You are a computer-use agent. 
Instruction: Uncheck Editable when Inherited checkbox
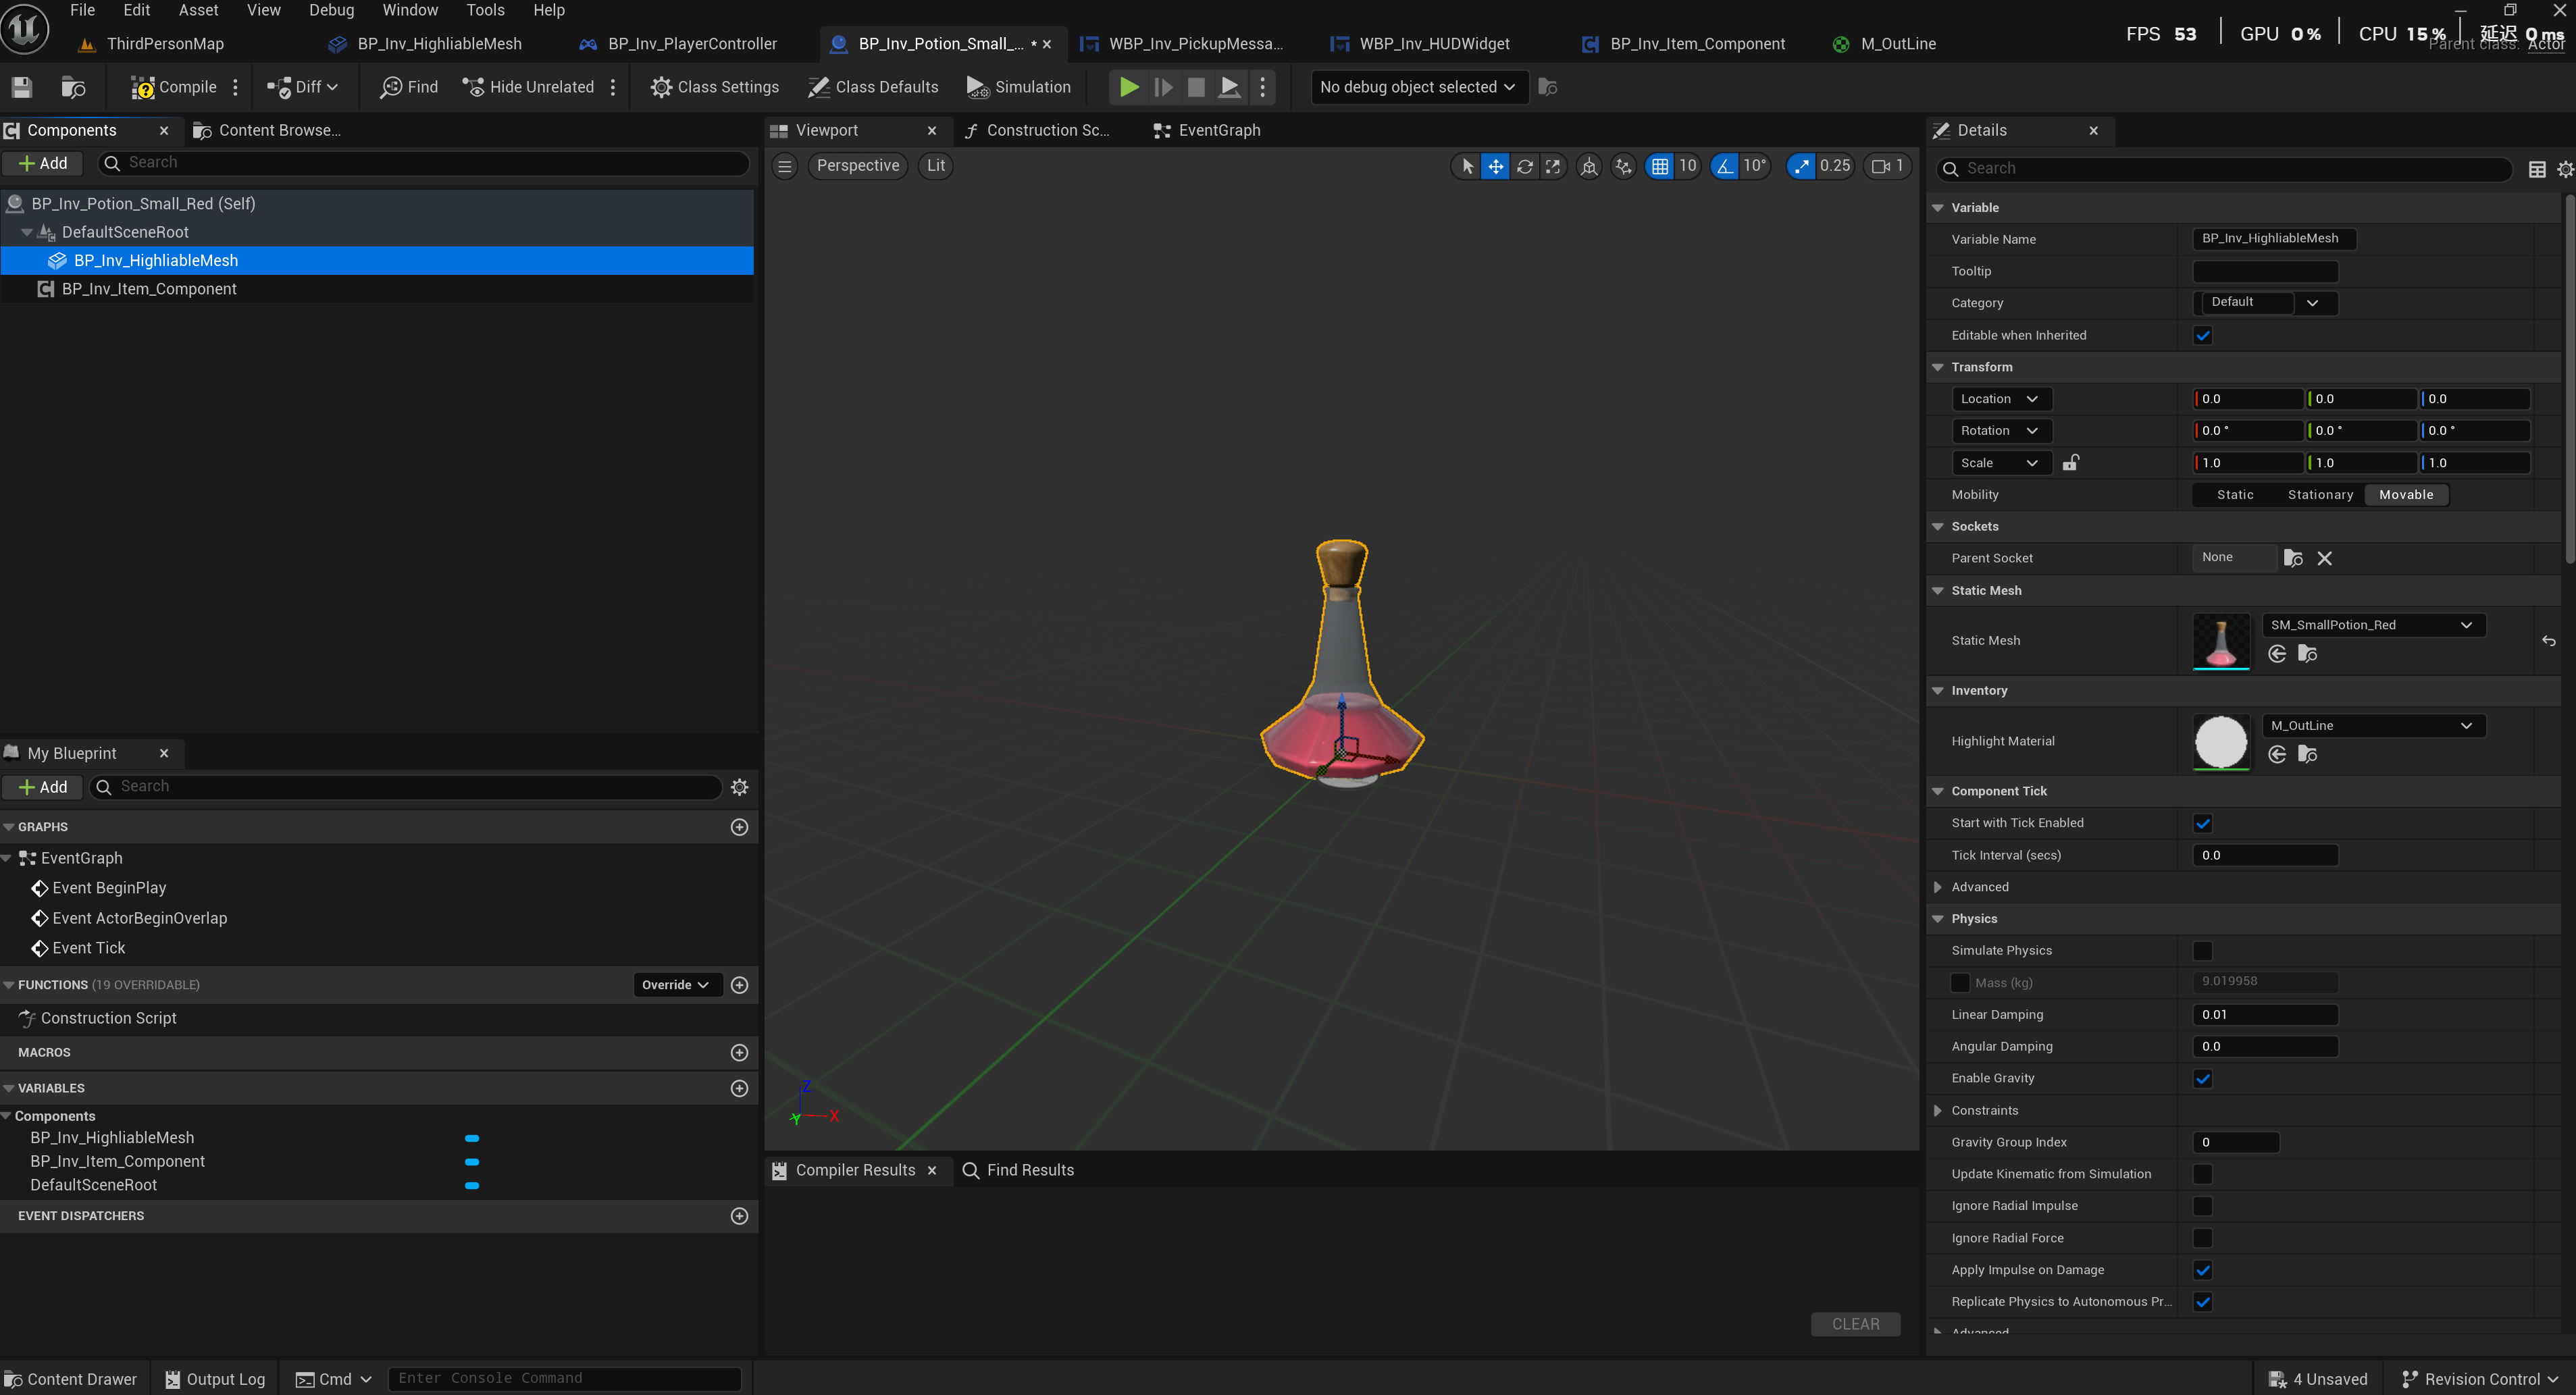tap(2203, 336)
